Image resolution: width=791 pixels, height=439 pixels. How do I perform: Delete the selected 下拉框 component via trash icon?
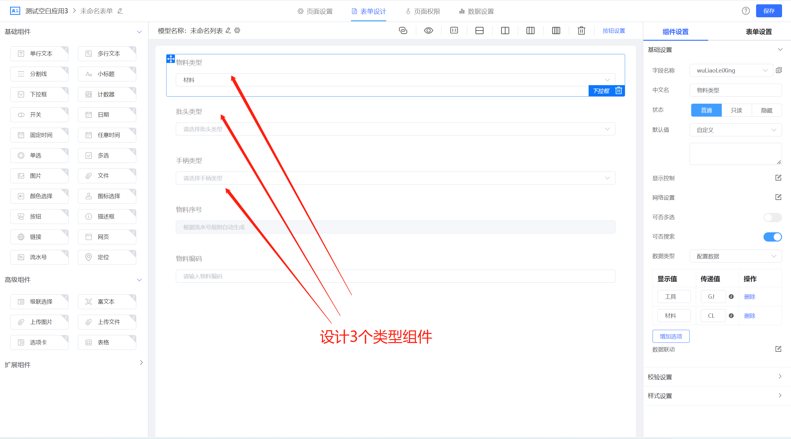(x=619, y=91)
